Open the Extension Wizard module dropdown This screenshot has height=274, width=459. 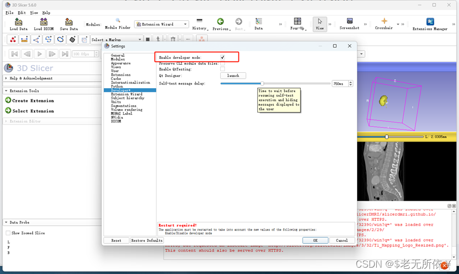[162, 24]
